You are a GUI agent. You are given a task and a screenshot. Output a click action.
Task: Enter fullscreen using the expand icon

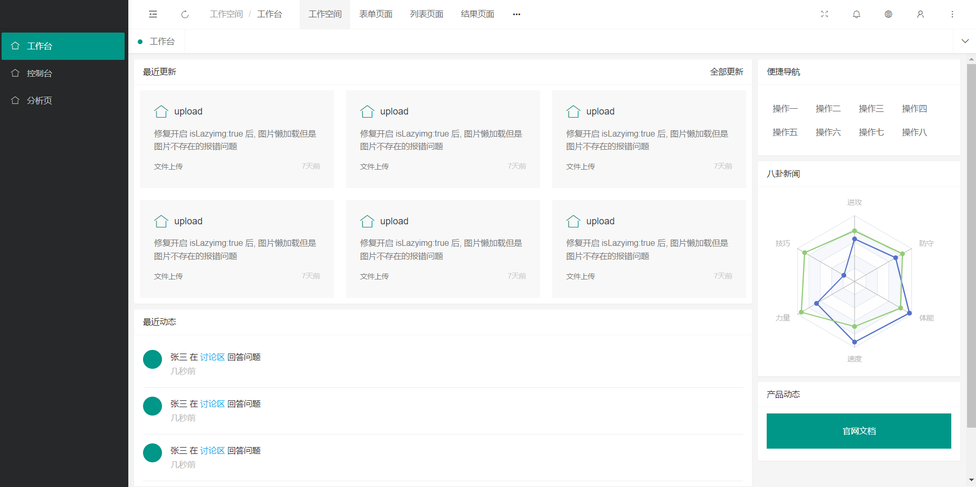[x=825, y=14]
